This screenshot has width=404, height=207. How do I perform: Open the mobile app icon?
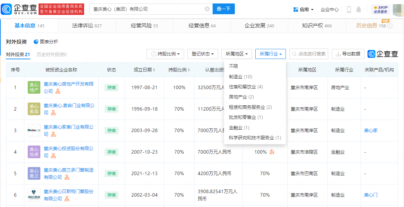349,9
